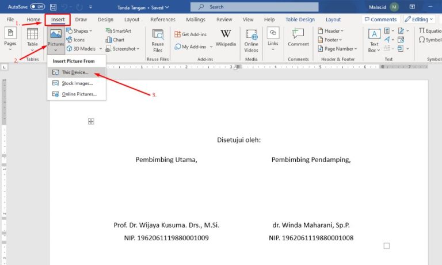Click the table move handle

click(x=91, y=121)
